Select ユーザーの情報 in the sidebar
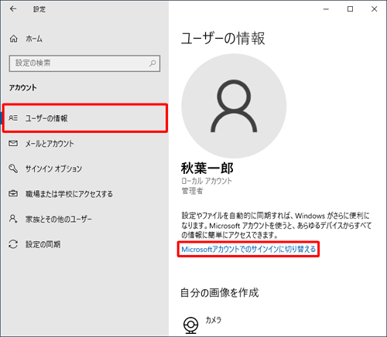The width and height of the screenshot is (387, 337). pyautogui.click(x=85, y=118)
